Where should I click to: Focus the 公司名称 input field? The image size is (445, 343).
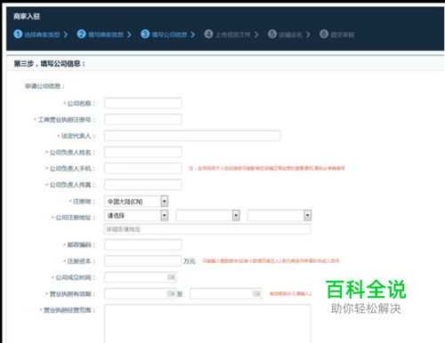(142, 103)
